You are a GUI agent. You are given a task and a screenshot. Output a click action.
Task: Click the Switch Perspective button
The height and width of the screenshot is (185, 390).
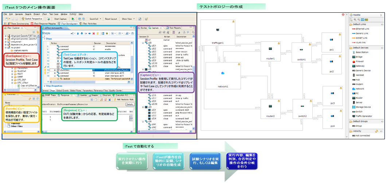click(32, 19)
